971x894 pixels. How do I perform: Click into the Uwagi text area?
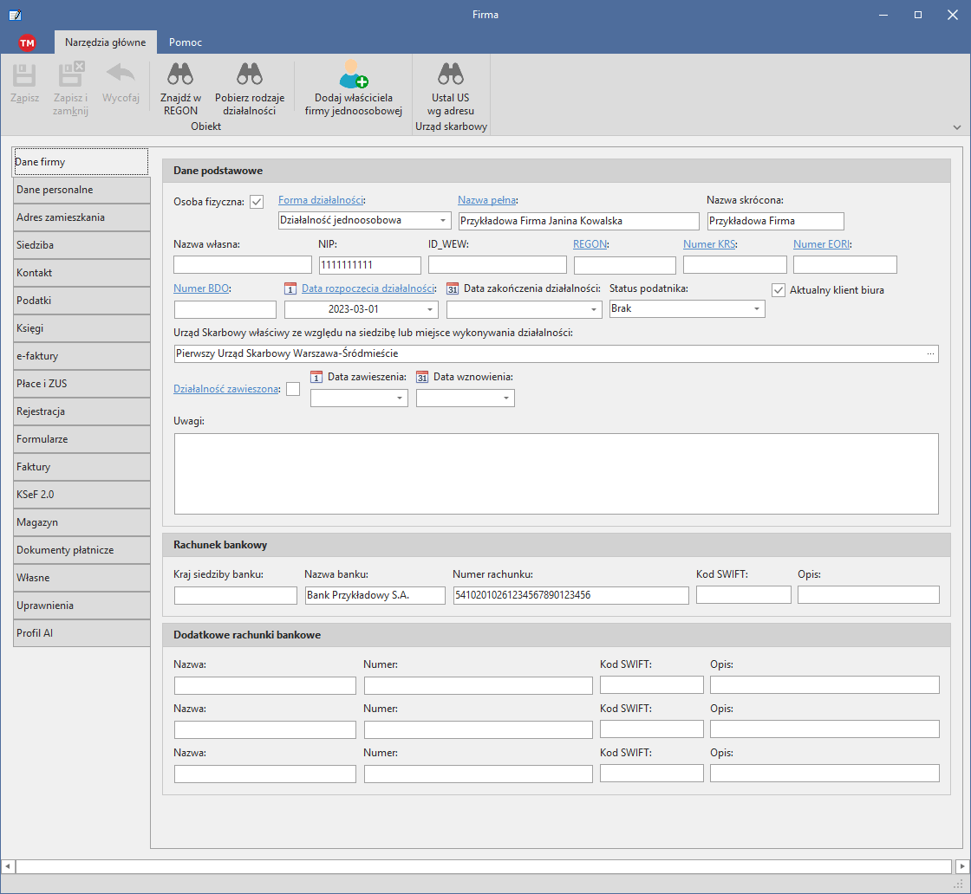pyautogui.click(x=556, y=474)
